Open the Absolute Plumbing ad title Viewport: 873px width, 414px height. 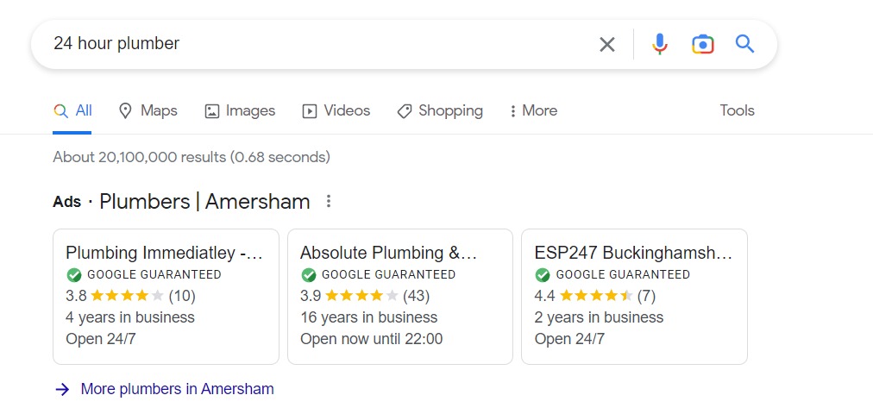coord(388,254)
